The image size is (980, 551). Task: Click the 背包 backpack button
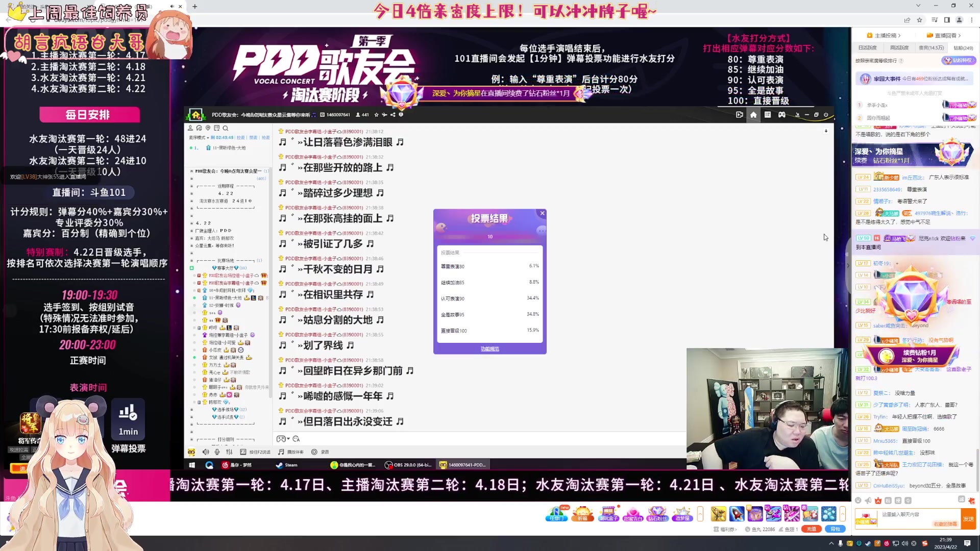[x=835, y=529]
